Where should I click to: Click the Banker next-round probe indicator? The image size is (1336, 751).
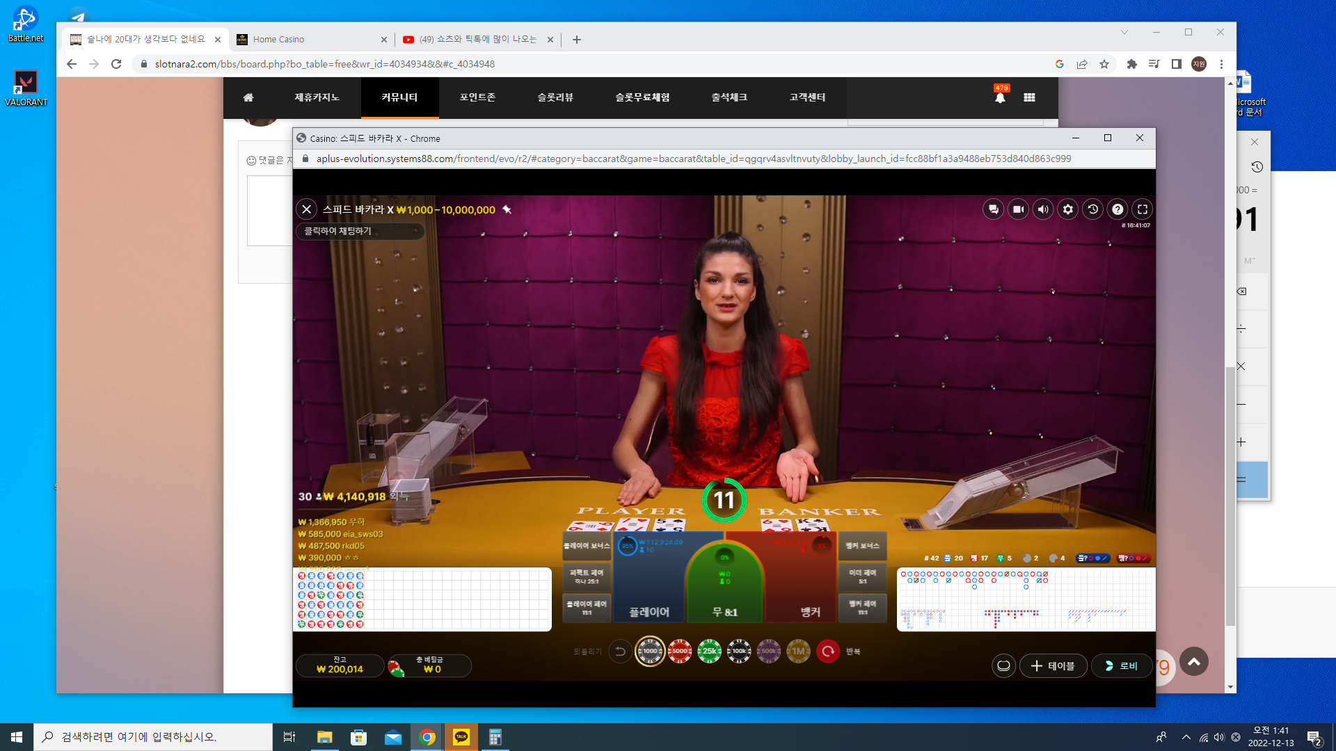coord(1134,558)
